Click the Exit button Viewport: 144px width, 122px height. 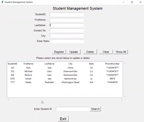63,119
